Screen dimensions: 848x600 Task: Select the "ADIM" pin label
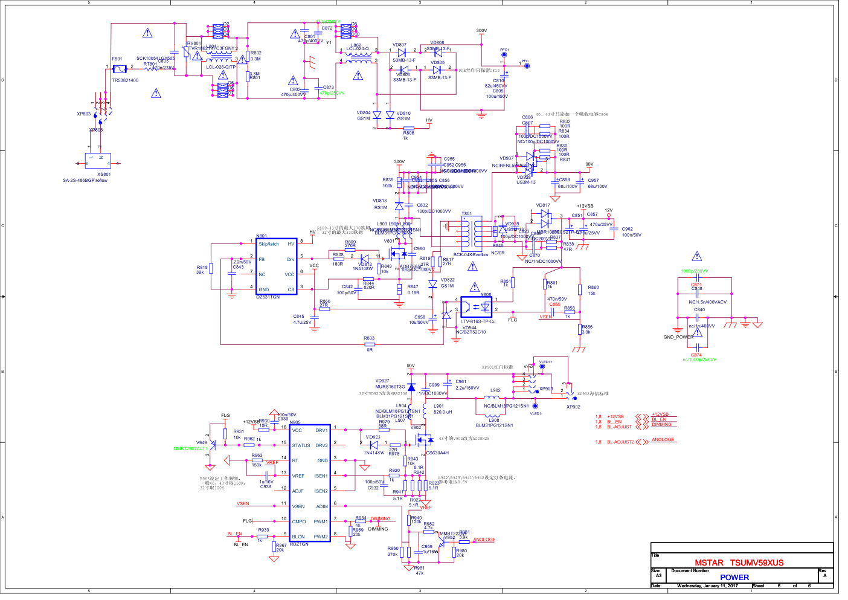coord(322,506)
